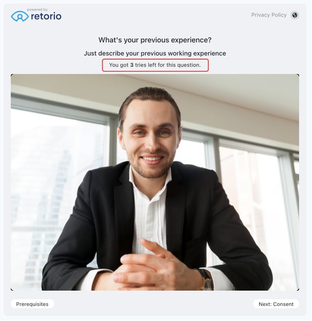Click the 'What's your previous experience?' heading
Viewport: 312px width, 321px height.
click(155, 40)
